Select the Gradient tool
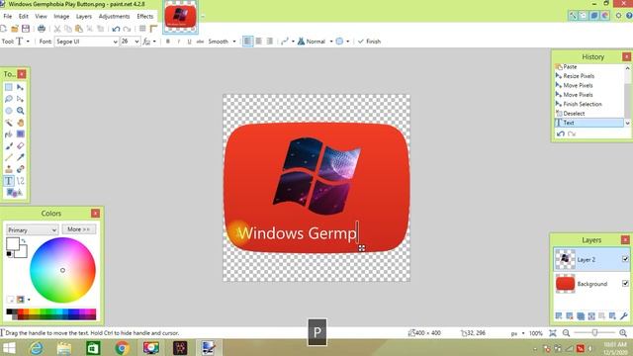The image size is (633, 356). [x=20, y=134]
